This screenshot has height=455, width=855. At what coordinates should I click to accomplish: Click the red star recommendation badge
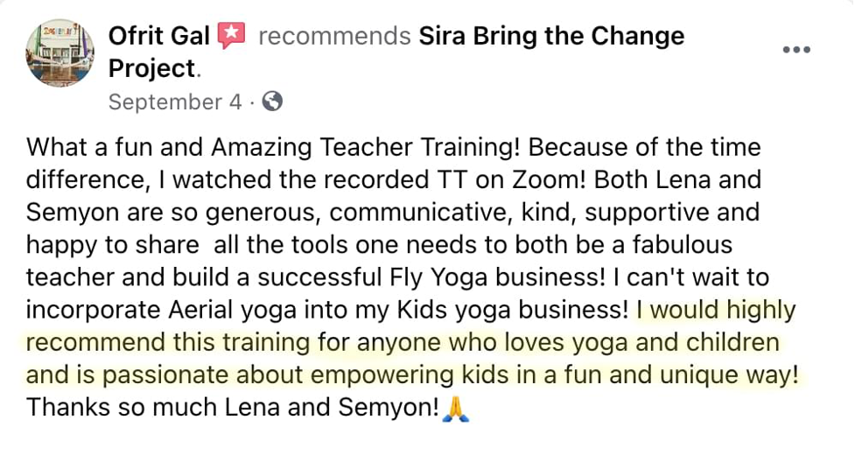[231, 36]
